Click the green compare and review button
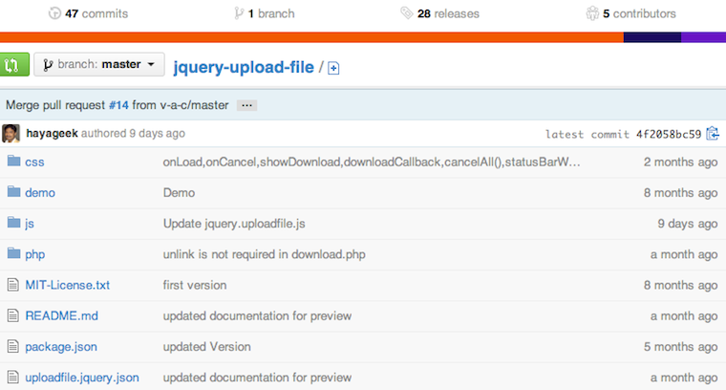 click(14, 64)
